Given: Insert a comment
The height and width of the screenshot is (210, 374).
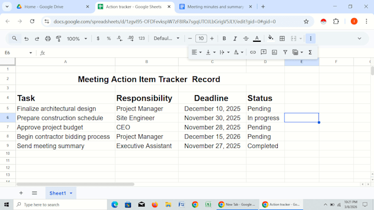Looking at the screenshot, I should click(x=263, y=52).
